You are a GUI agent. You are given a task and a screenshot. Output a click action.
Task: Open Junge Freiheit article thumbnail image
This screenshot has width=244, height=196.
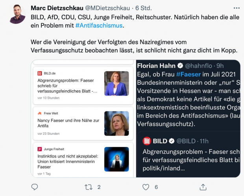point(116,159)
